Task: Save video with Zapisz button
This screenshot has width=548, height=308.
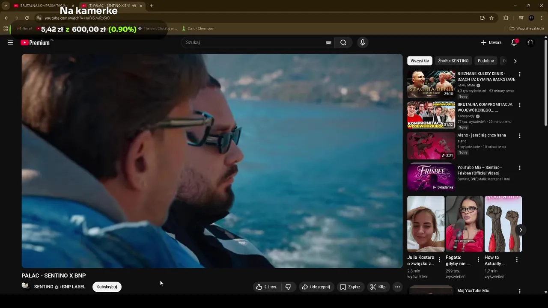Action: [x=350, y=287]
